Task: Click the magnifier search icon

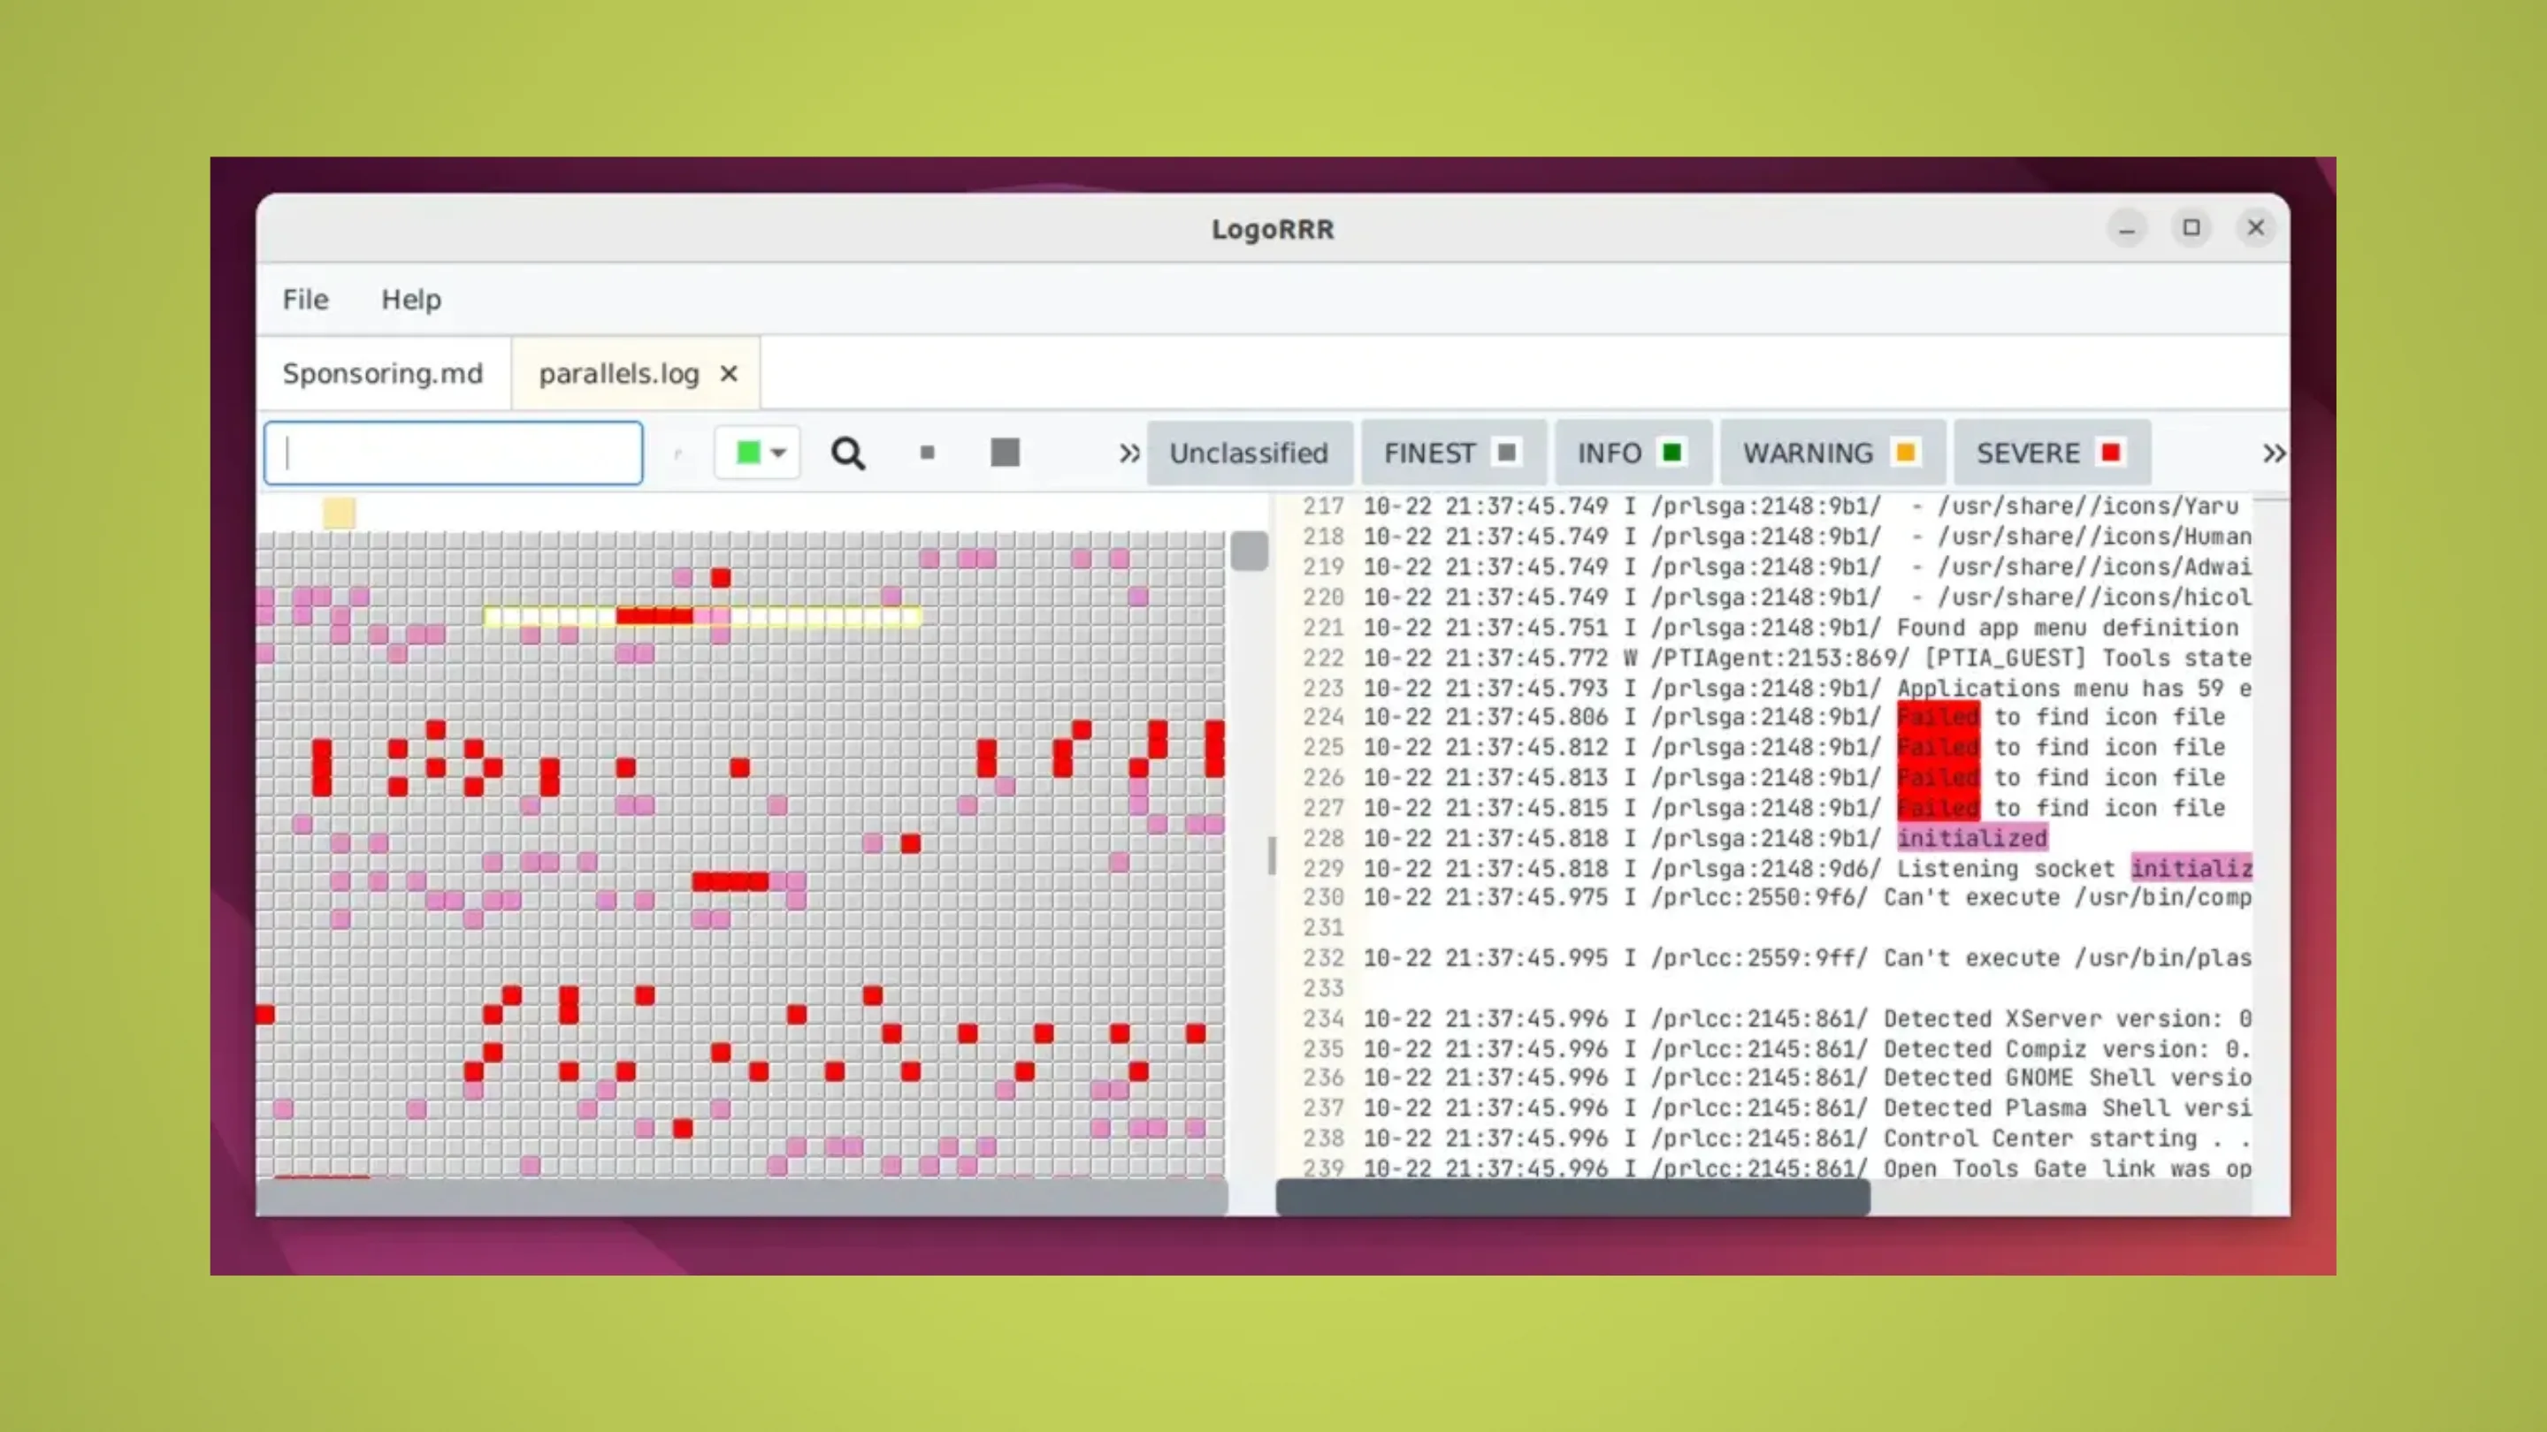Action: [x=847, y=453]
